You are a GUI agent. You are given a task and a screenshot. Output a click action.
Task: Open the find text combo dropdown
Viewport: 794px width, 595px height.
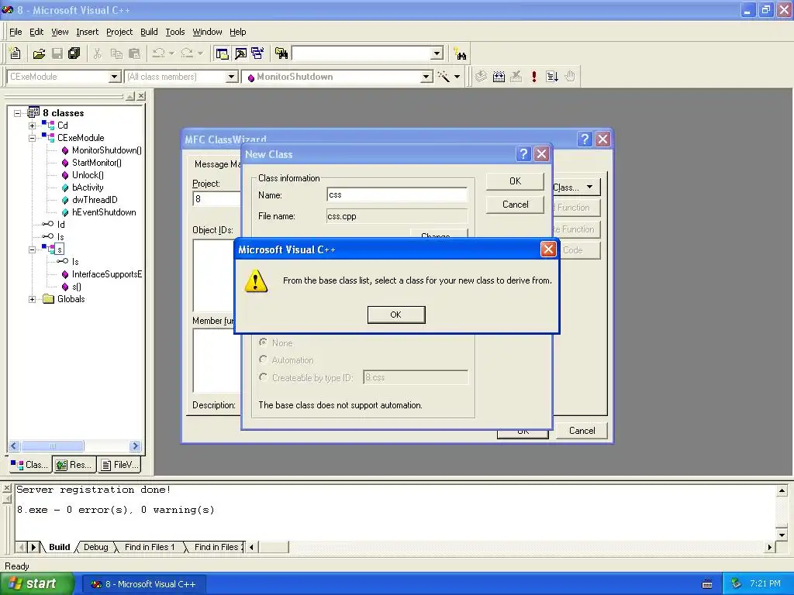pos(437,53)
